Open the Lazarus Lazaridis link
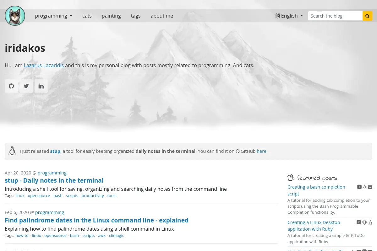Image resolution: width=377 pixels, height=251 pixels. click(x=44, y=65)
